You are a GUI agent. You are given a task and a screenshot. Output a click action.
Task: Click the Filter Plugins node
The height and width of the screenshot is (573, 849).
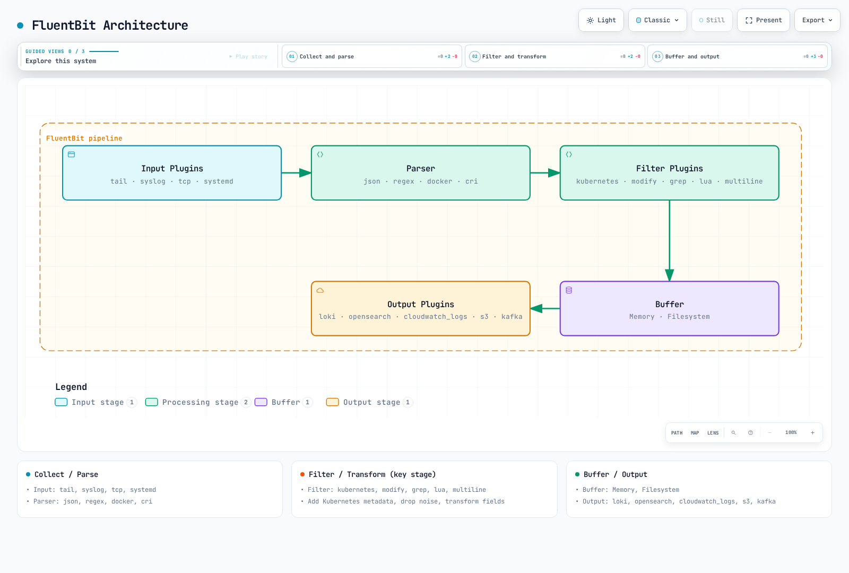(670, 173)
